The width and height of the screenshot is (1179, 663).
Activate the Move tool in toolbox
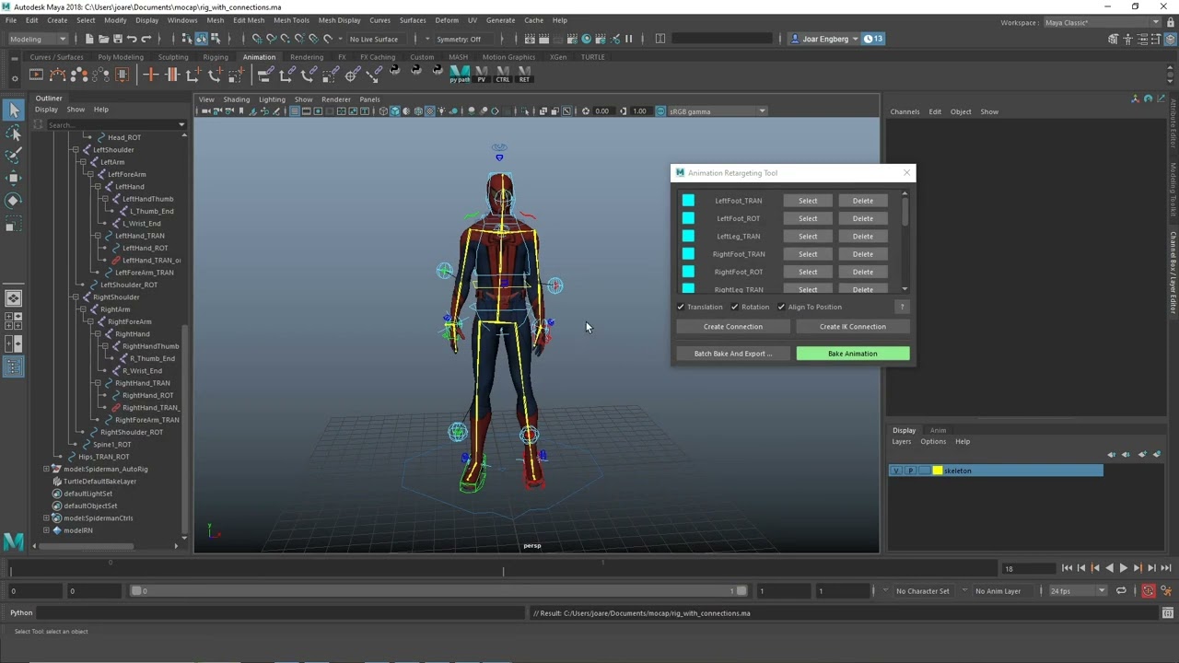tap(14, 178)
